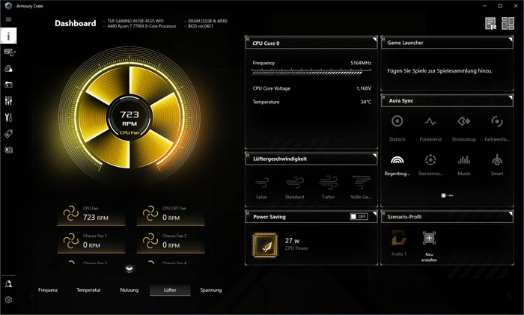Select the CPU OPT Fan tile

tap(171, 214)
